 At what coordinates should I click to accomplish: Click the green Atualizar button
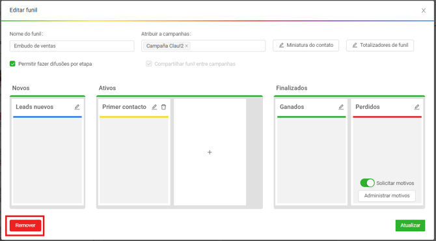[x=410, y=225]
